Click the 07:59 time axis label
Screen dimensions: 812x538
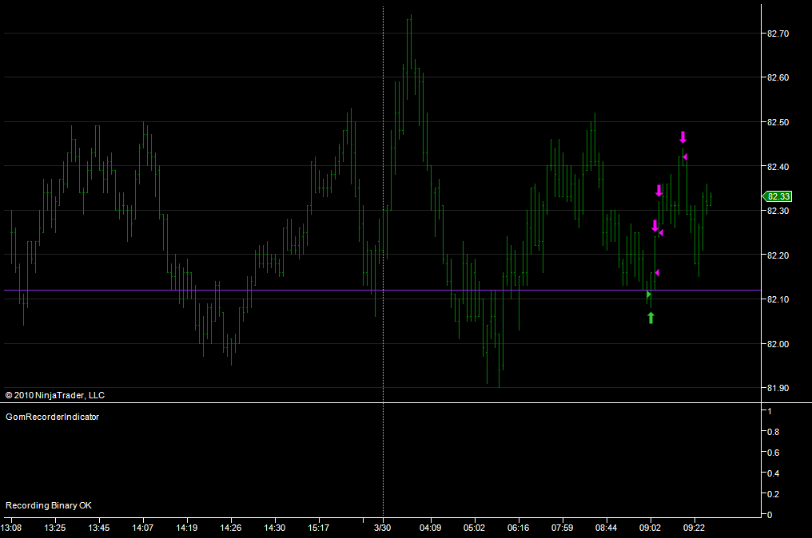click(x=563, y=528)
